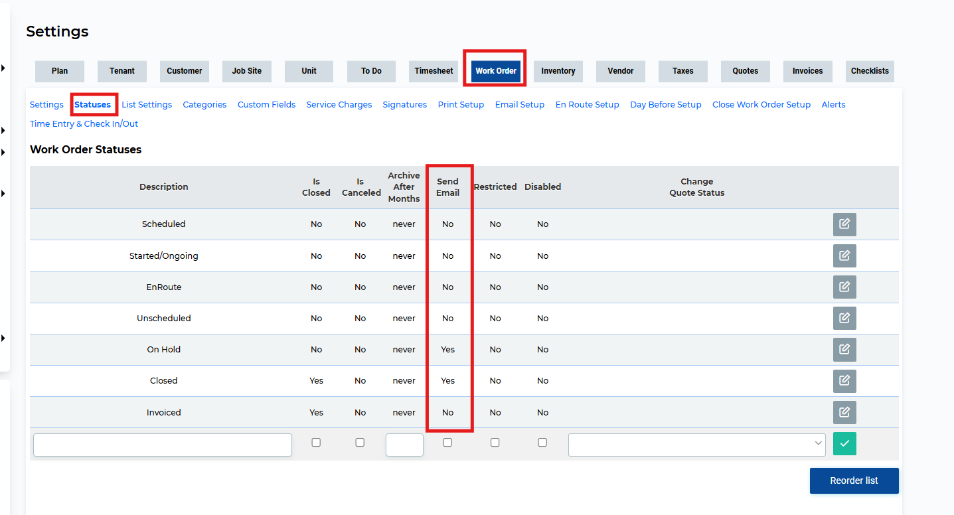Click the Is Closed column header
Screen dimensions: 954x515
coord(316,187)
